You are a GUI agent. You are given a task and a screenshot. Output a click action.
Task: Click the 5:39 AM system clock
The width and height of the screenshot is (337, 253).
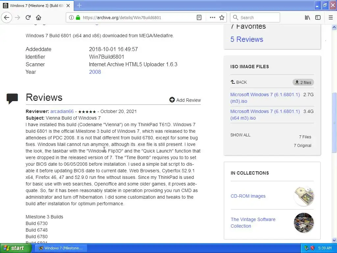325,248
